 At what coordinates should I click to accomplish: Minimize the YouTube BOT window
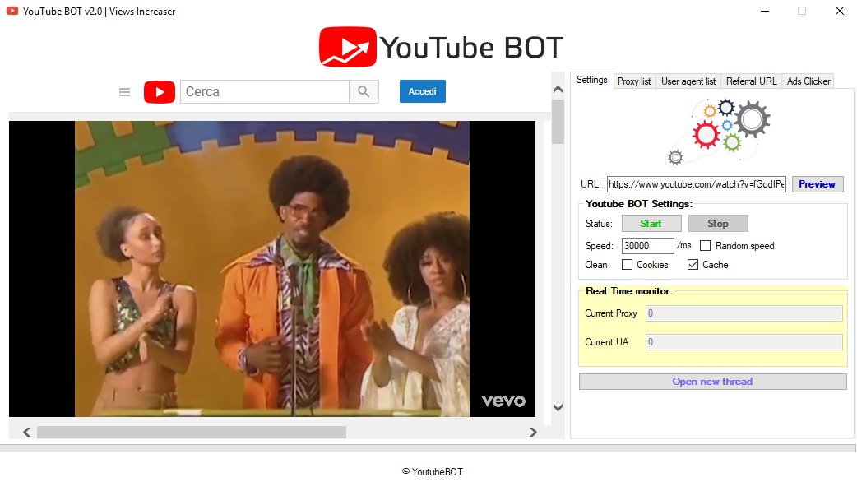(765, 11)
